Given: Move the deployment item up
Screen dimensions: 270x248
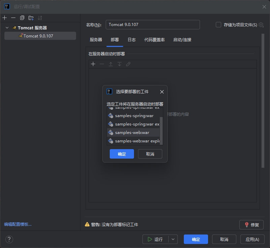Looking at the screenshot, I should click(x=111, y=64).
